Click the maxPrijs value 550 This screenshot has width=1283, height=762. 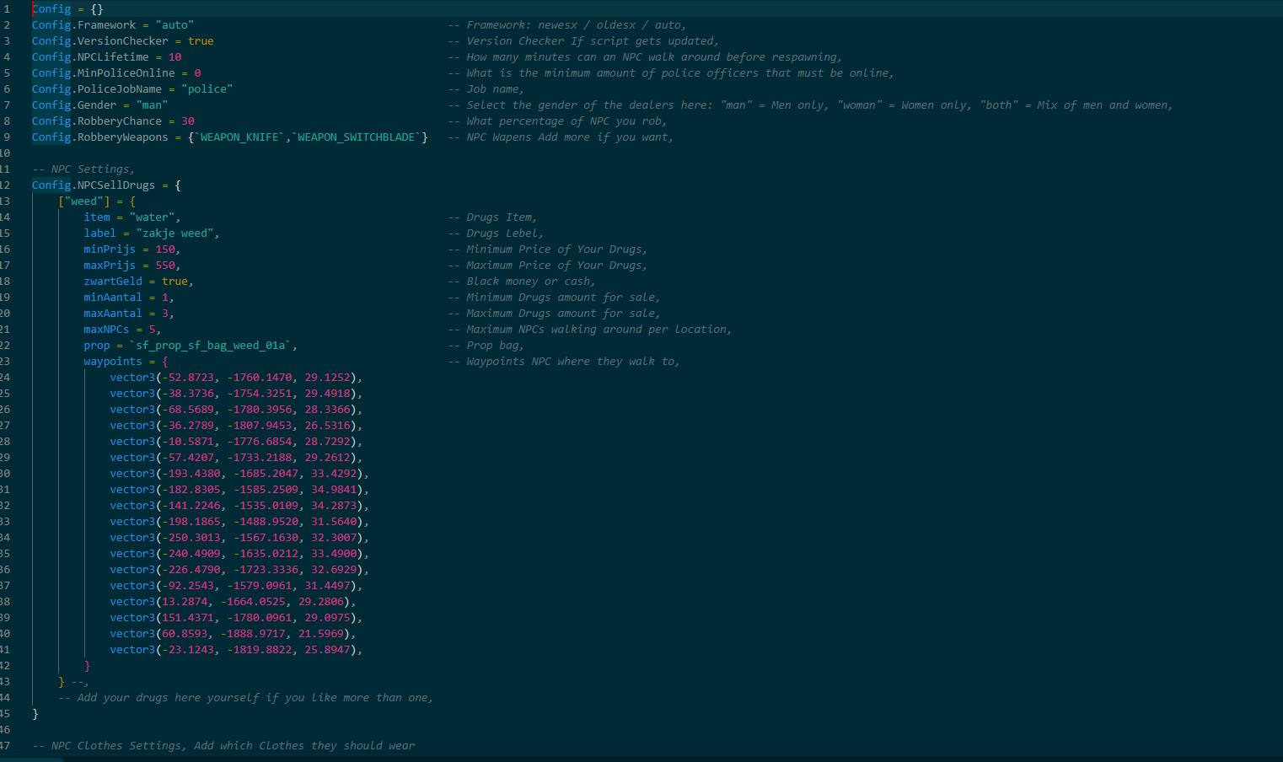pyautogui.click(x=165, y=266)
